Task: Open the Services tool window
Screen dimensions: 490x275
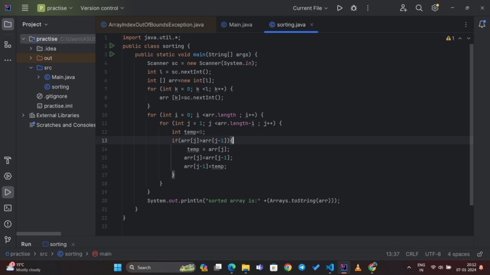Action: pos(8,176)
